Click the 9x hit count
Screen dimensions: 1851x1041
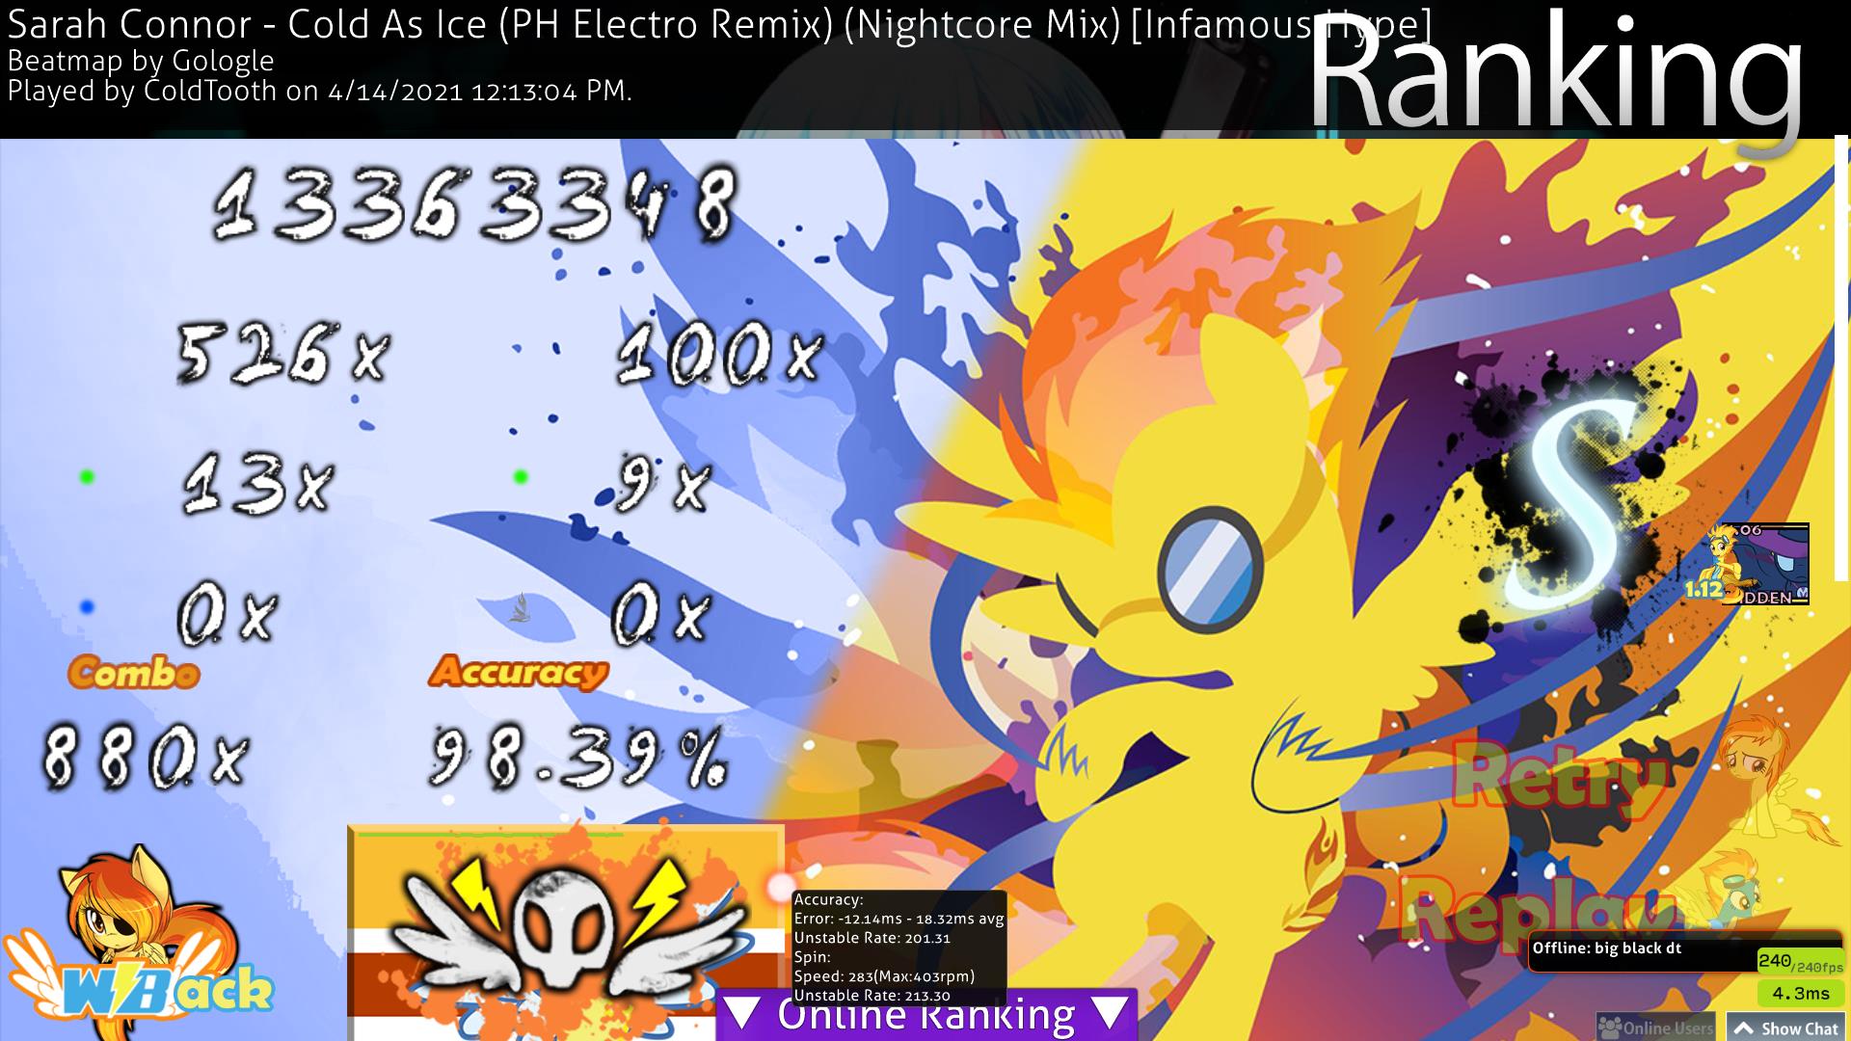[x=663, y=485]
